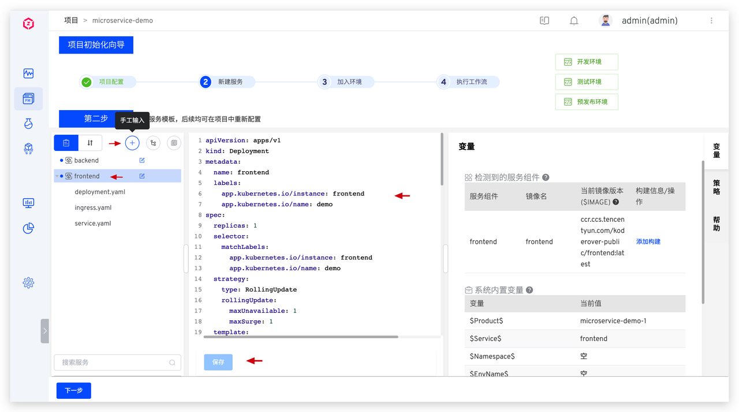The width and height of the screenshot is (739, 412).
Task: Click YAML line 15 type: RollingUpdate
Action: [259, 289]
